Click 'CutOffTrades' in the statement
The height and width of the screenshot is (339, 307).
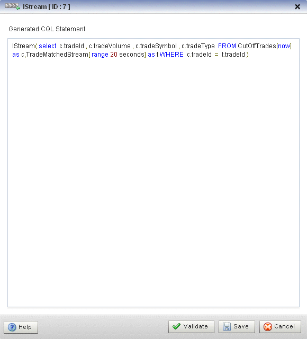tap(257, 46)
